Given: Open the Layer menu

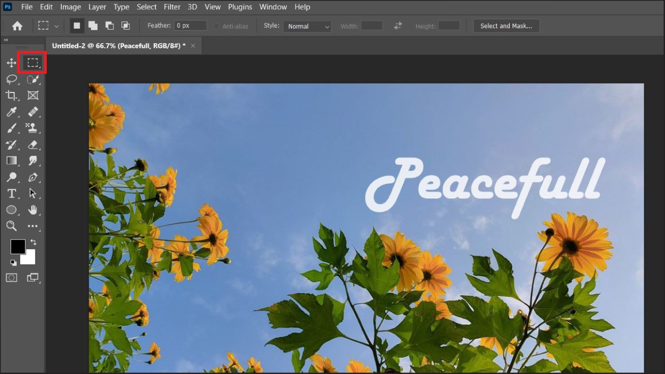Looking at the screenshot, I should tap(97, 7).
